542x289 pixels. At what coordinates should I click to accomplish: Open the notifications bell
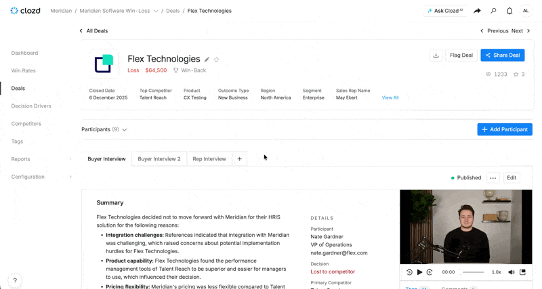[x=509, y=11]
